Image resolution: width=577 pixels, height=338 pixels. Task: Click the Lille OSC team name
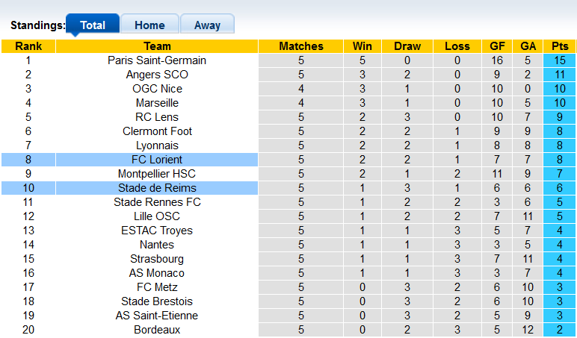click(x=157, y=216)
